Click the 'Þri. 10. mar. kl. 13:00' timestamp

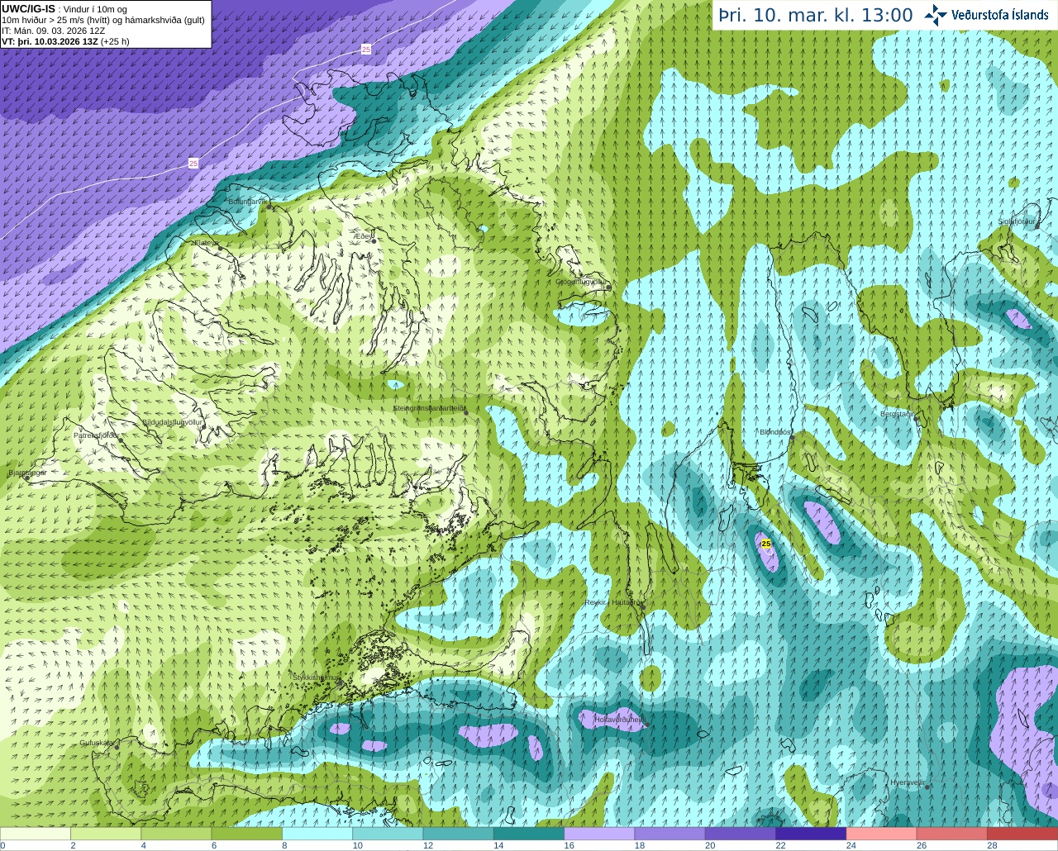(x=815, y=16)
